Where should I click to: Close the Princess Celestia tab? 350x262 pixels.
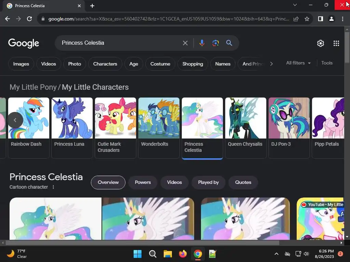tap(79, 6)
